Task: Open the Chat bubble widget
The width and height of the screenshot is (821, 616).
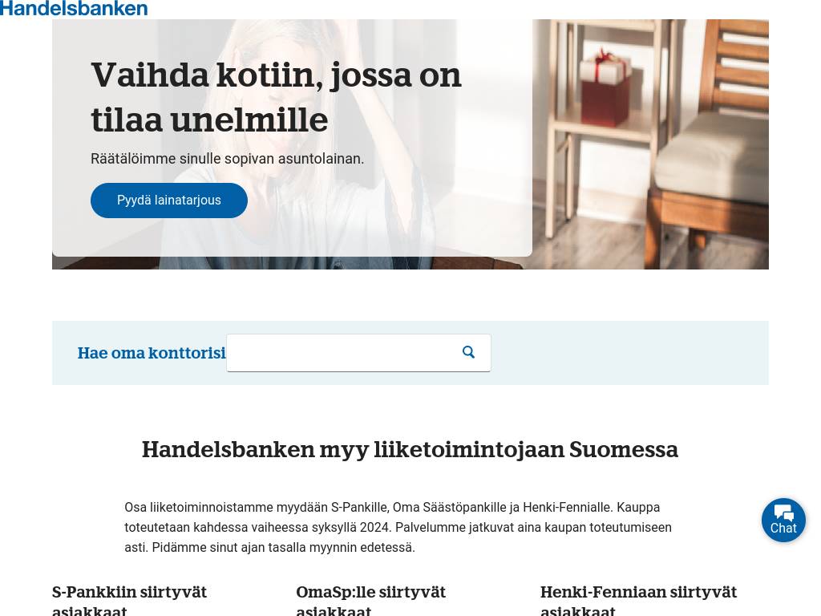Action: coord(783,520)
